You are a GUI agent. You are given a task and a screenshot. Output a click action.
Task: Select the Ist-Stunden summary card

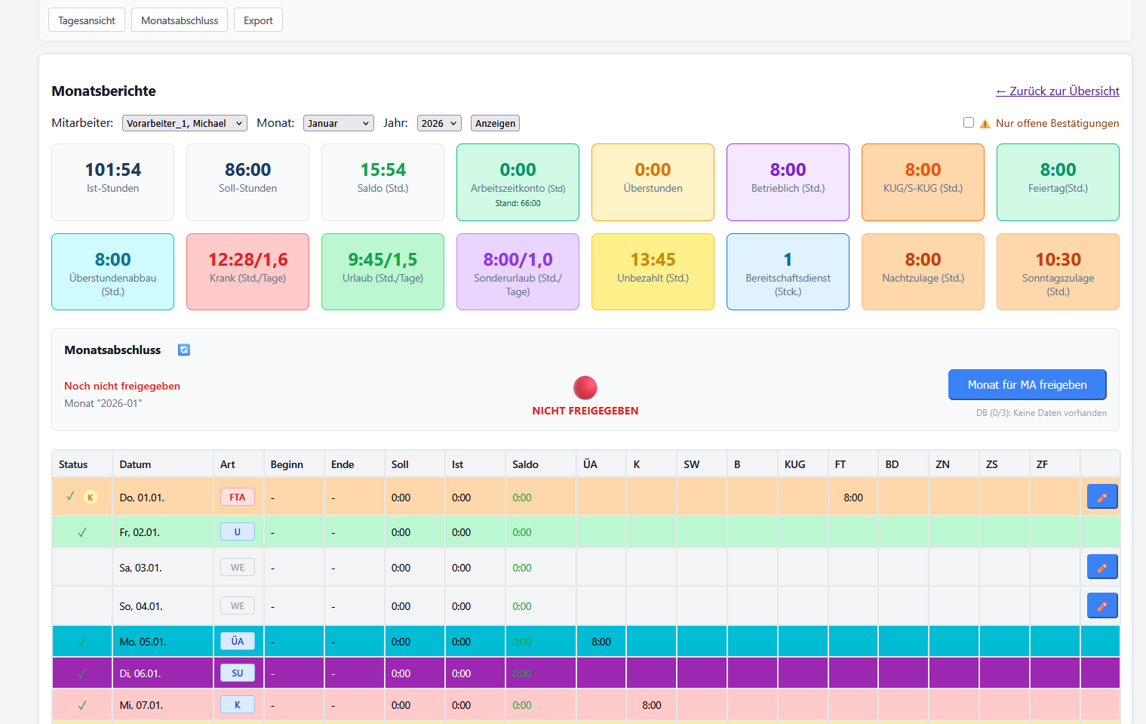[x=112, y=182]
